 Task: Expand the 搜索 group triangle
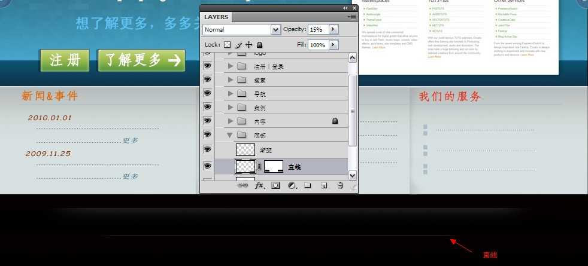(x=231, y=80)
